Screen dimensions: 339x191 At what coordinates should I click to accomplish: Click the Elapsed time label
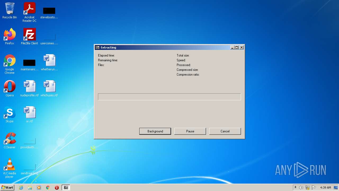(106, 55)
